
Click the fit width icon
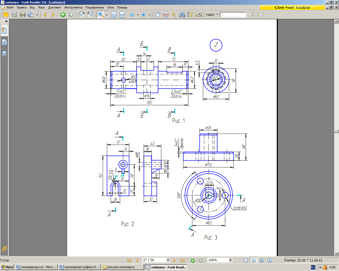pyautogui.click(x=122, y=15)
